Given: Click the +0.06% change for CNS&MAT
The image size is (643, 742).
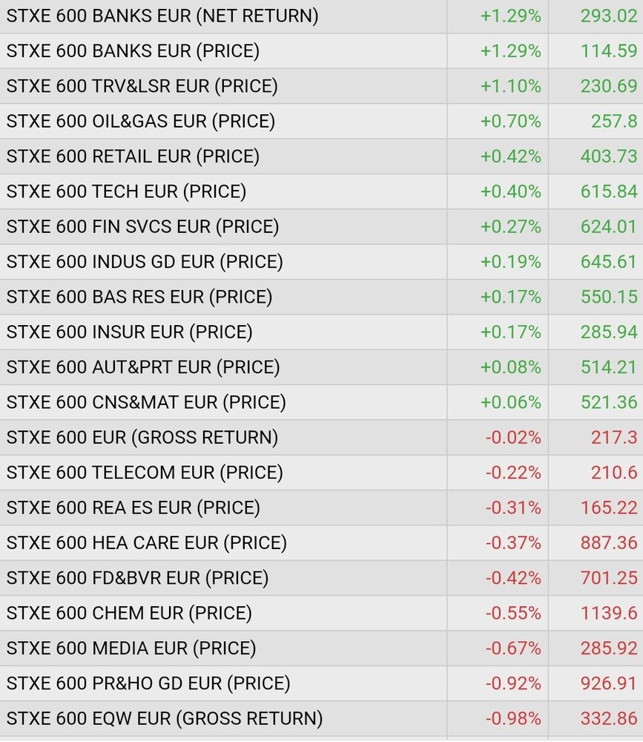Looking at the screenshot, I should [510, 402].
